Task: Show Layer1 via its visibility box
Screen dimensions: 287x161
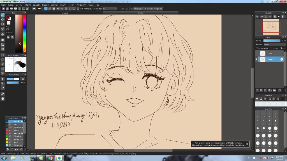Action: [x=256, y=53]
